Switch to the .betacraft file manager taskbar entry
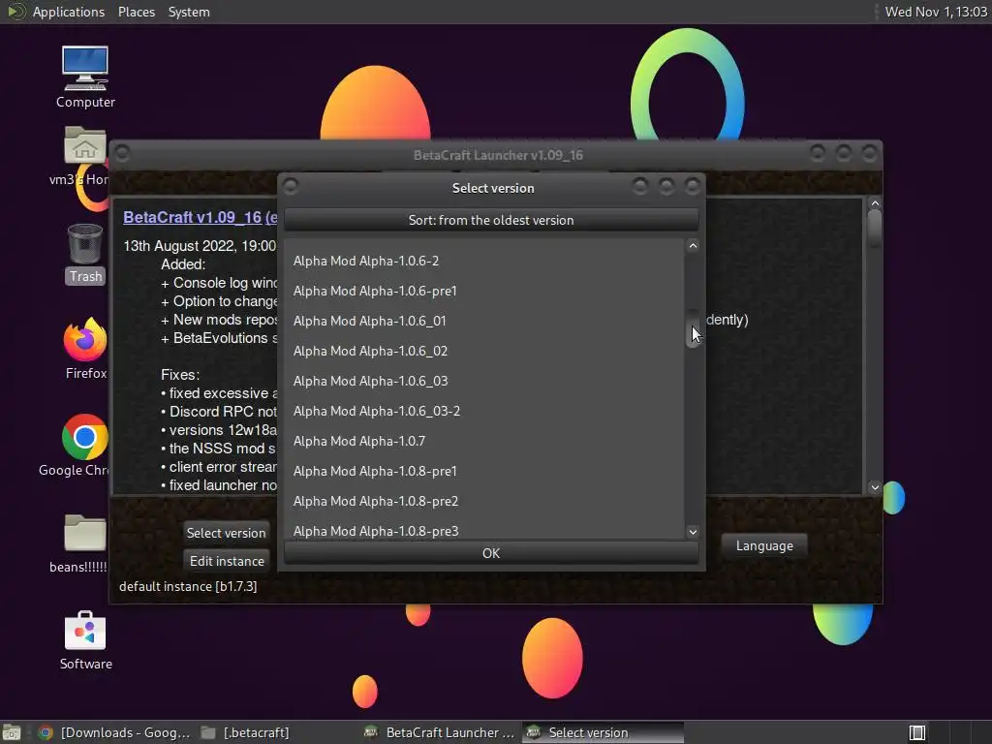Image resolution: width=992 pixels, height=744 pixels. [x=245, y=732]
